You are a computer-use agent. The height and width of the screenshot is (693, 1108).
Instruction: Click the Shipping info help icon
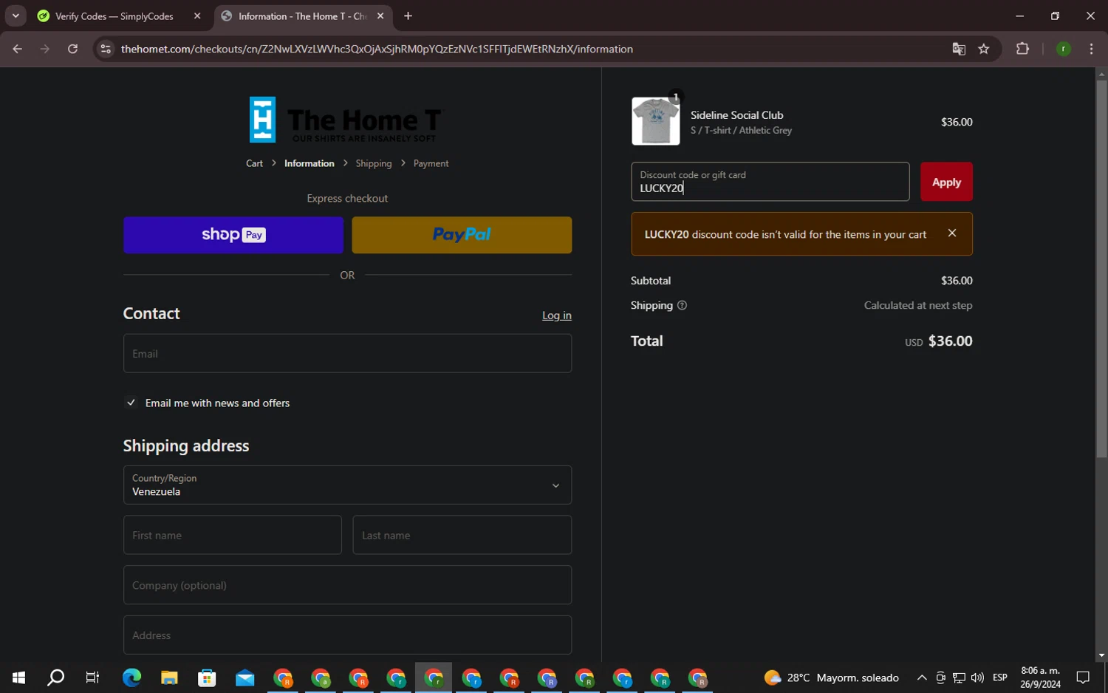click(x=682, y=305)
